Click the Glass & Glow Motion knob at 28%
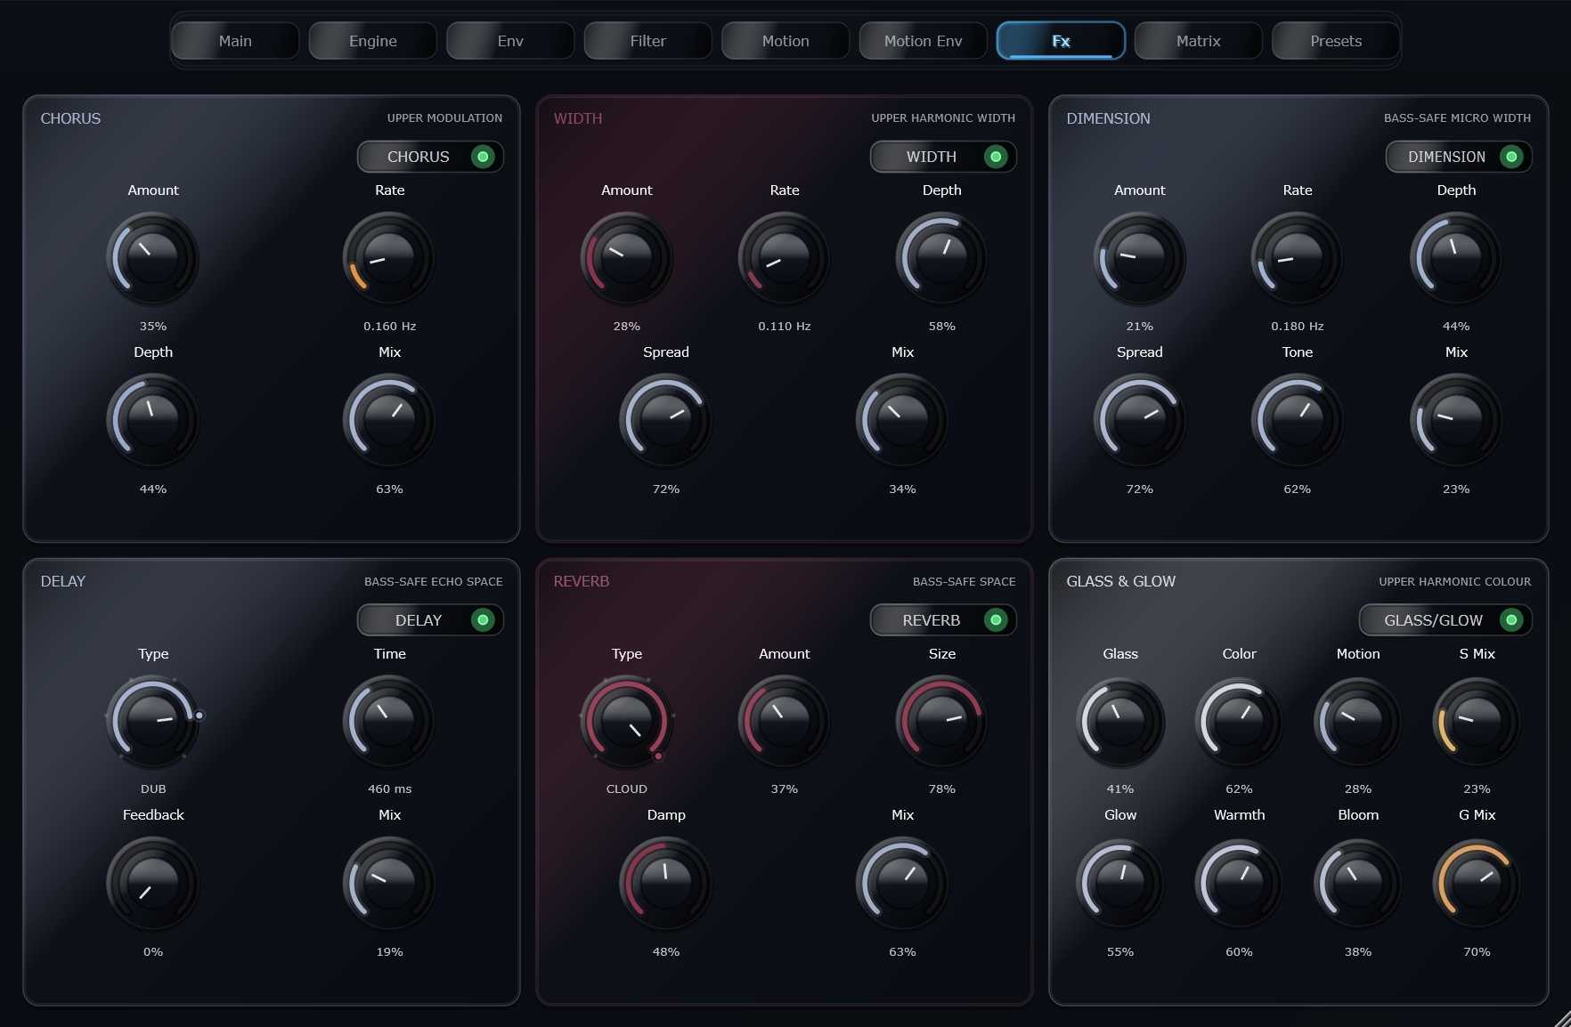 click(x=1358, y=721)
